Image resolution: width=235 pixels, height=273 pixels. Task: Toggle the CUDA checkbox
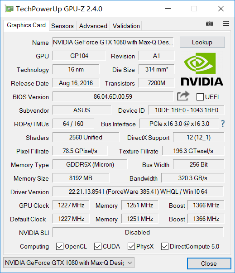[x=98, y=246]
